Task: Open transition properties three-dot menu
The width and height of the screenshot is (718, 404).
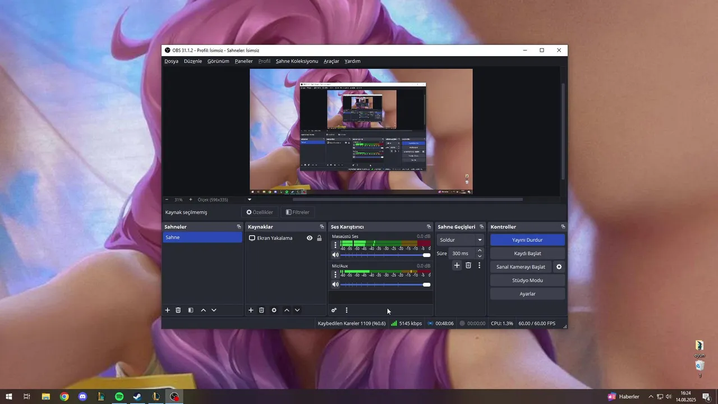Action: pyautogui.click(x=479, y=265)
